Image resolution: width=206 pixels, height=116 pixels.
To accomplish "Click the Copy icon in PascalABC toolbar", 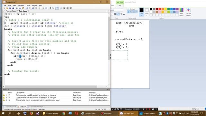I will point(20,8).
